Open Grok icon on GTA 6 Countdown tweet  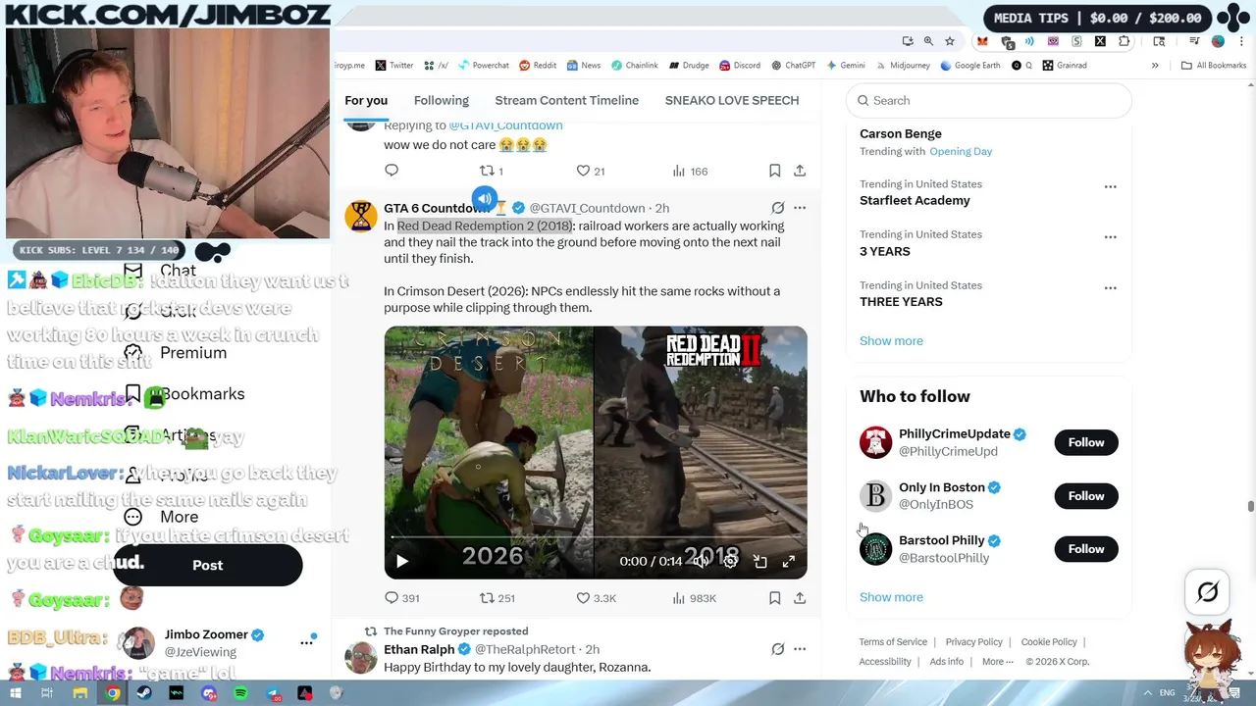pyautogui.click(x=778, y=208)
